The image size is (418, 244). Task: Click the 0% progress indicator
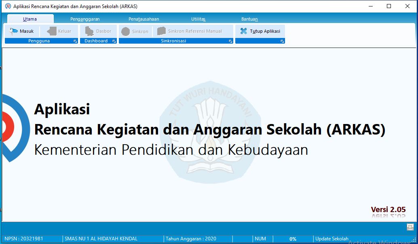pyautogui.click(x=293, y=239)
